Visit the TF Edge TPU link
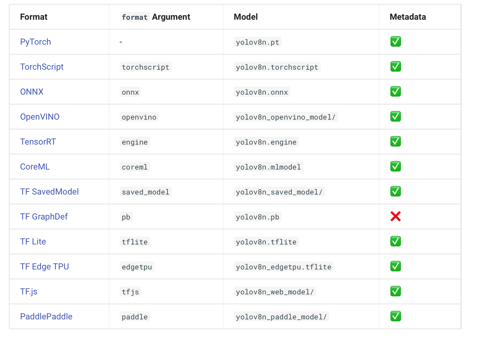477x345 pixels. click(x=44, y=266)
